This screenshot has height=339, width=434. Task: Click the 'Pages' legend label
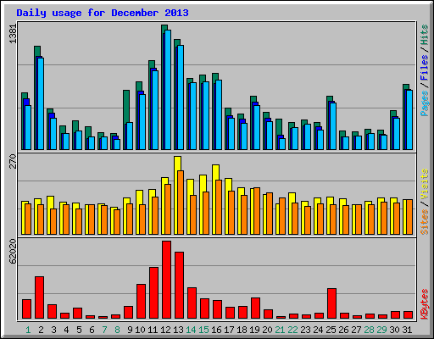(424, 103)
